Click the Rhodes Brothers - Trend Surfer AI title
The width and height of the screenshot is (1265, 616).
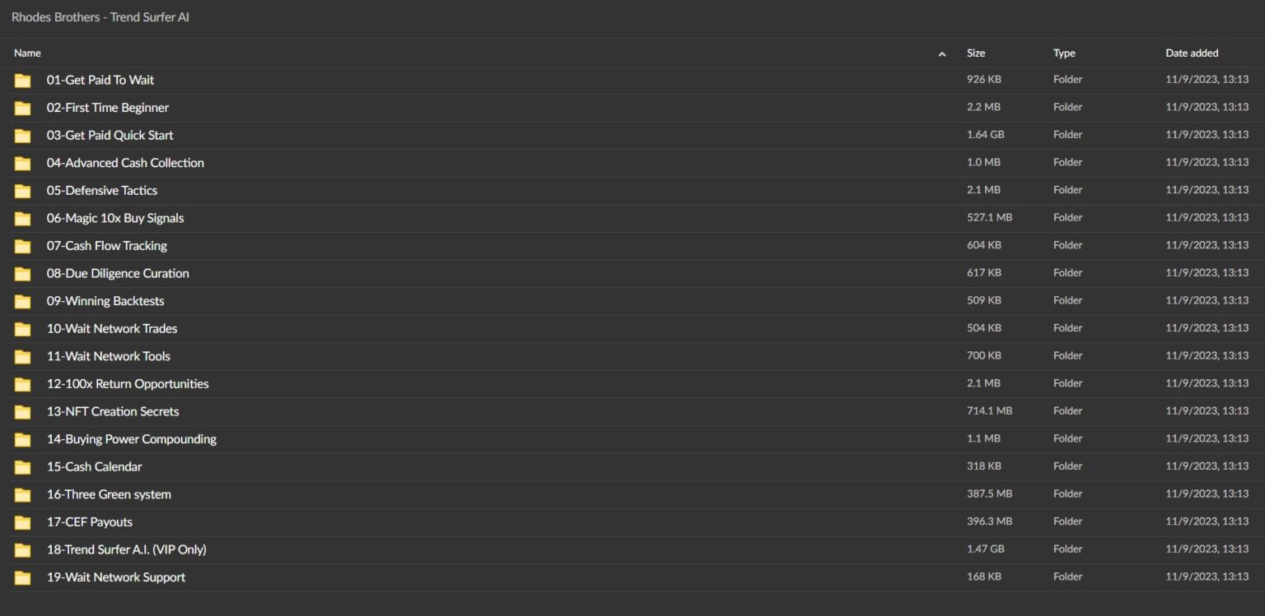click(100, 16)
